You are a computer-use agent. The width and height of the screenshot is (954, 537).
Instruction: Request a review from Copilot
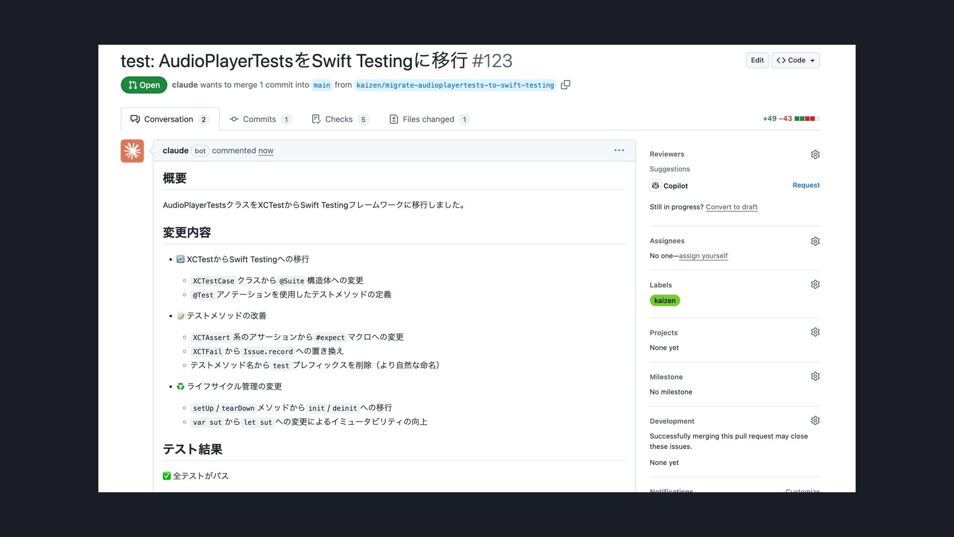(806, 185)
